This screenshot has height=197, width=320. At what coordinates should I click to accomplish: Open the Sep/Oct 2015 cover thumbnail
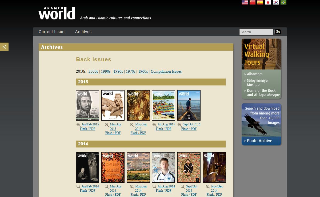pos(189,105)
